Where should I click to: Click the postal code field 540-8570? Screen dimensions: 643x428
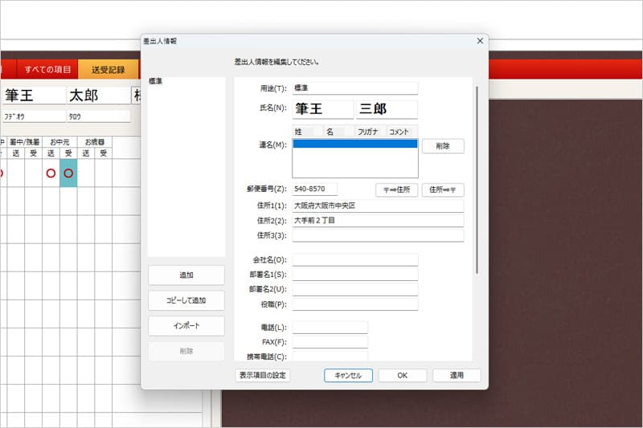tap(314, 190)
